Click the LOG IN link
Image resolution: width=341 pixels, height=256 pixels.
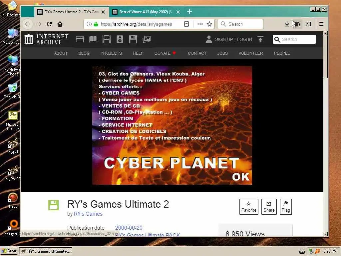(244, 39)
